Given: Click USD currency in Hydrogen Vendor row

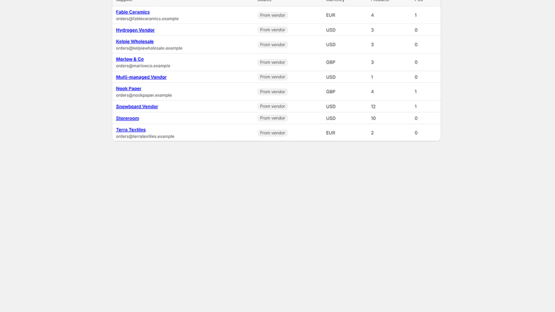Looking at the screenshot, I should 330,30.
